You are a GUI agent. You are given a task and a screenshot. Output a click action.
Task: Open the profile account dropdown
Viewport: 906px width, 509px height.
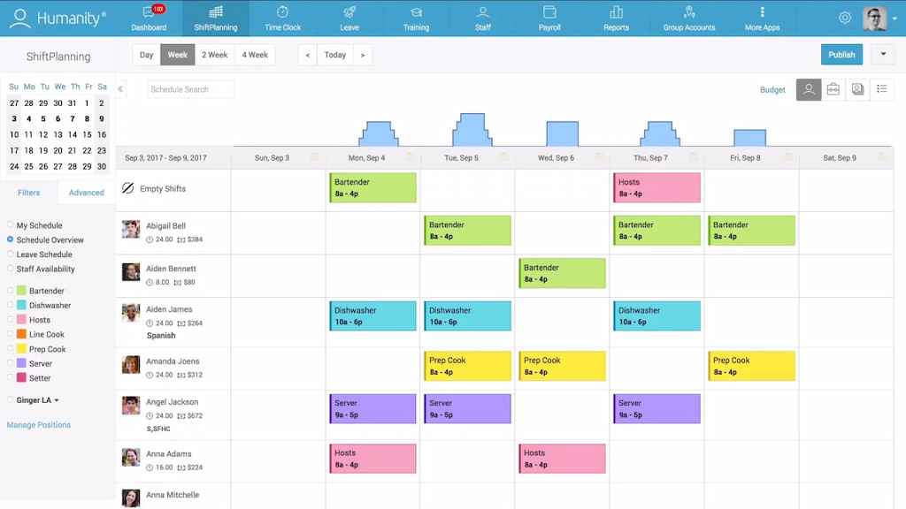coord(895,18)
